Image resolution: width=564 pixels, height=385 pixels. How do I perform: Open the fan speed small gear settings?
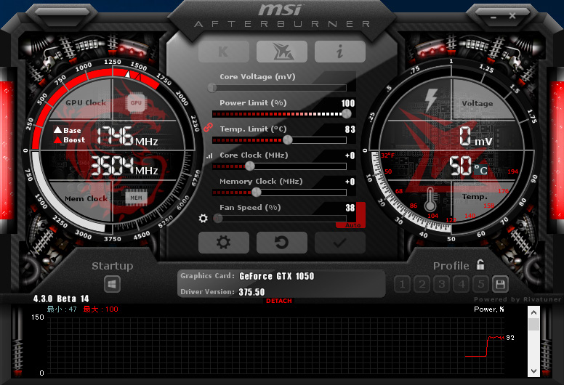pos(204,218)
